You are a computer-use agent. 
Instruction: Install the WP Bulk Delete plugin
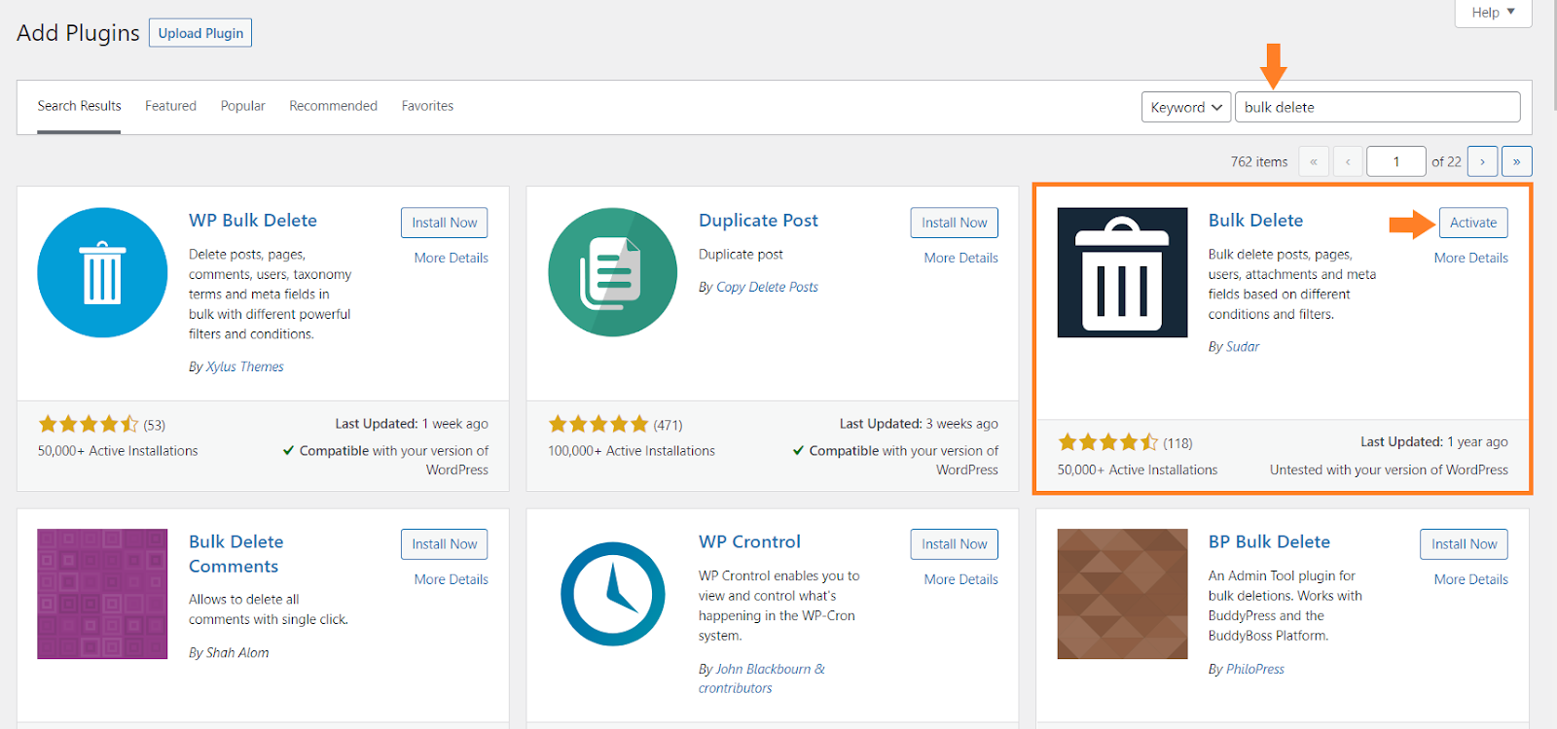point(444,223)
